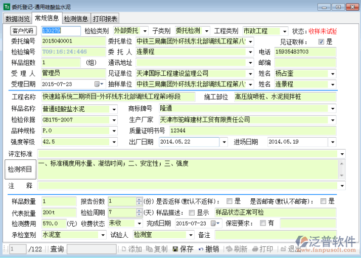Switch to the 数据浏览 tab

tap(17, 19)
